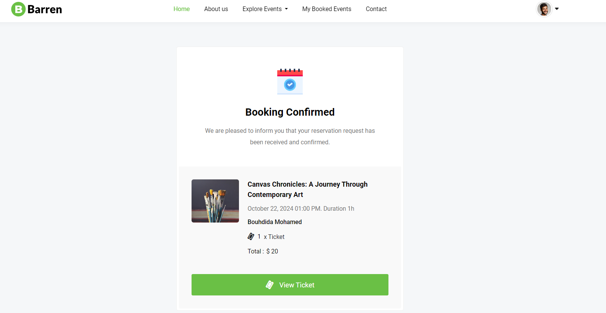This screenshot has width=606, height=313.
Task: Click the green Barren B logo icon
Action: click(18, 9)
